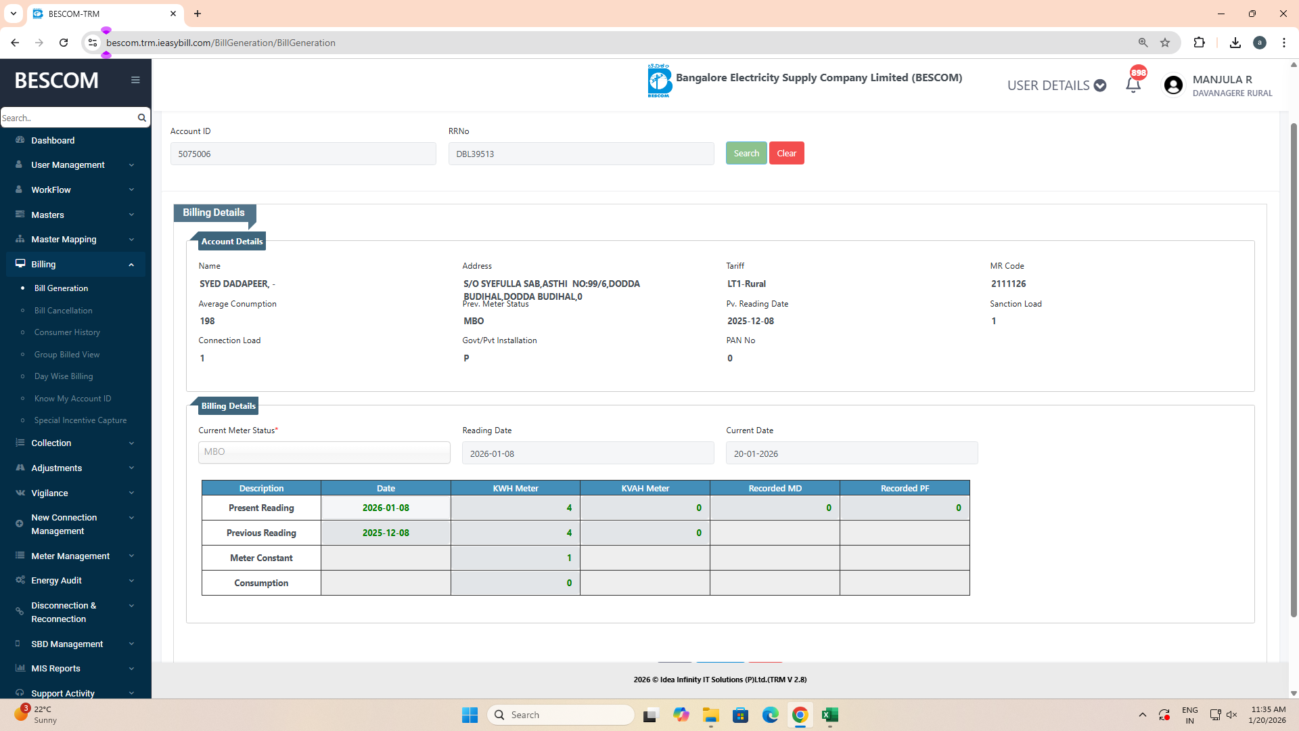
Task: Click the green Search button
Action: click(x=746, y=153)
